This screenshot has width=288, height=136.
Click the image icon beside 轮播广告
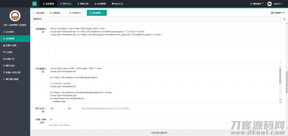pyautogui.click(x=4, y=59)
